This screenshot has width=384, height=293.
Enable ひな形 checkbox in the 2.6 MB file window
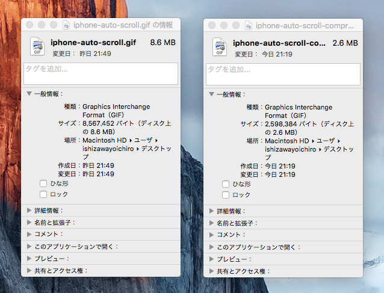click(226, 184)
